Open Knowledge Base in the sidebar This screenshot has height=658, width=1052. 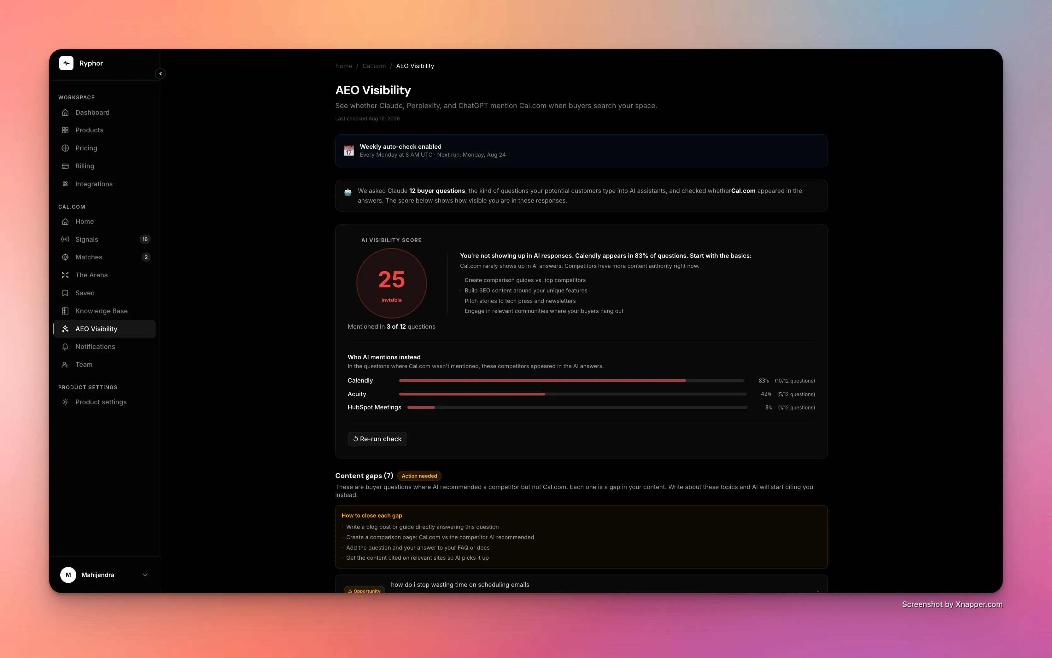click(104, 311)
